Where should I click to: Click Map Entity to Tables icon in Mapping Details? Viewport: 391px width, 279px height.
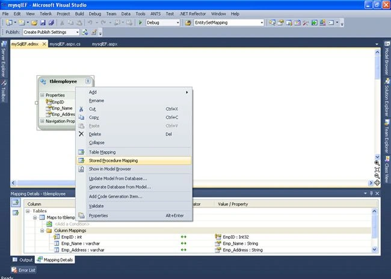(16, 202)
